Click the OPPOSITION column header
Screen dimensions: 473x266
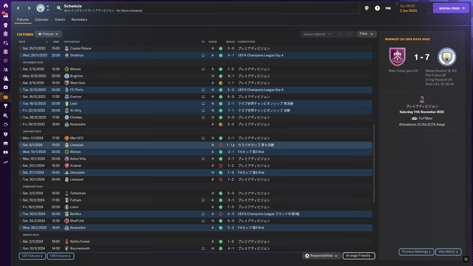click(72, 42)
